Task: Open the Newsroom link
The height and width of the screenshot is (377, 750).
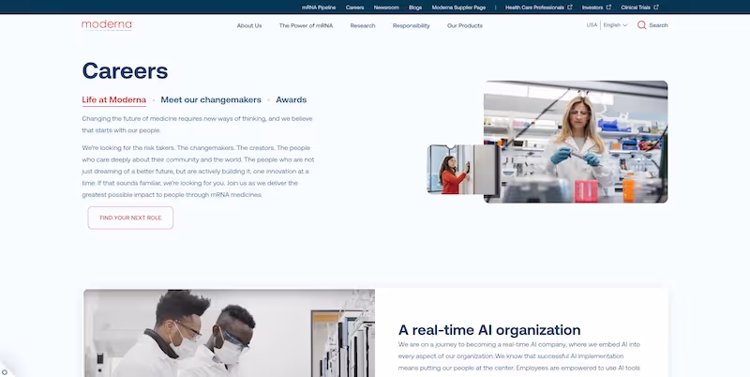Action: (x=386, y=8)
